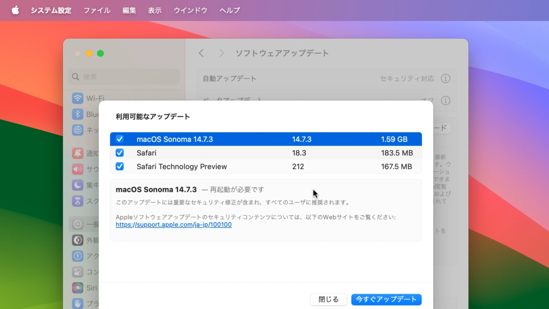The height and width of the screenshot is (309, 549).
Task: Uncheck the Safari 18.3 update checkbox
Action: point(120,153)
